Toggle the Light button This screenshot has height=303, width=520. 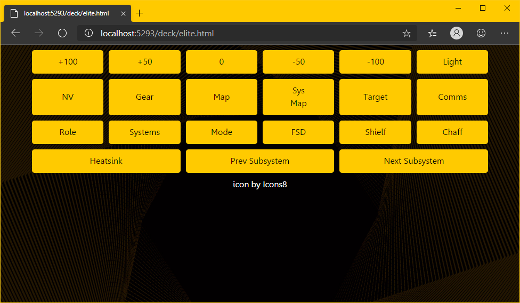click(452, 62)
